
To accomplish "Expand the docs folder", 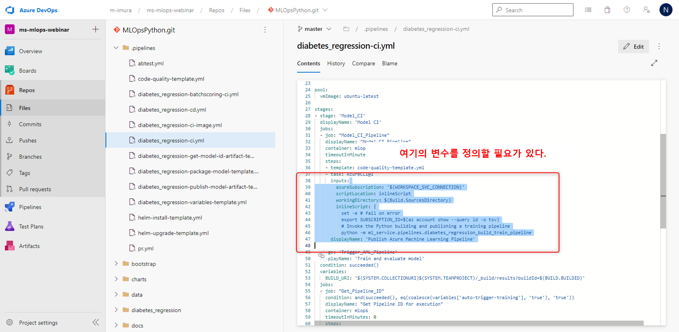I will pyautogui.click(x=116, y=325).
